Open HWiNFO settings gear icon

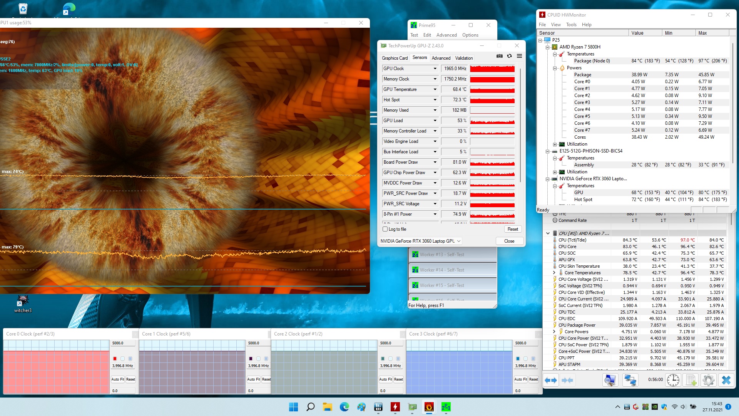(x=708, y=380)
